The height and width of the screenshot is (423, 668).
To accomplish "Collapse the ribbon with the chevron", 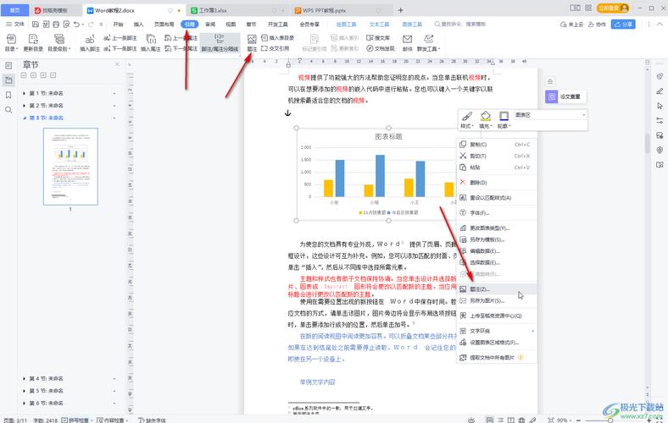I will [660, 25].
